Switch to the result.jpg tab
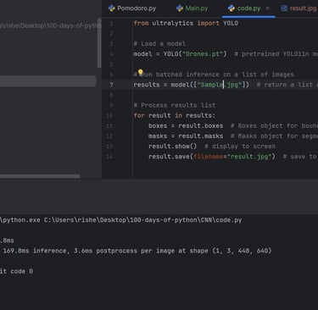This screenshot has height=310, width=318. [x=298, y=8]
